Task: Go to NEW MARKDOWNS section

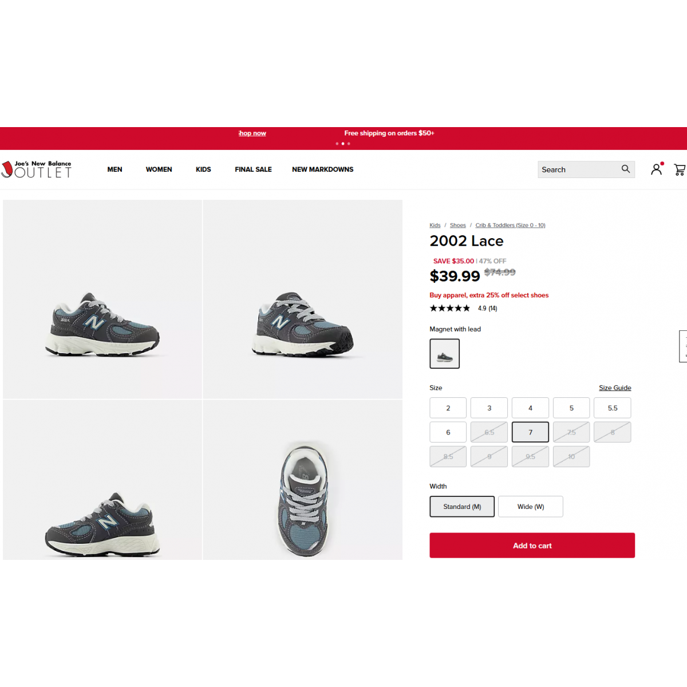Action: click(x=323, y=169)
